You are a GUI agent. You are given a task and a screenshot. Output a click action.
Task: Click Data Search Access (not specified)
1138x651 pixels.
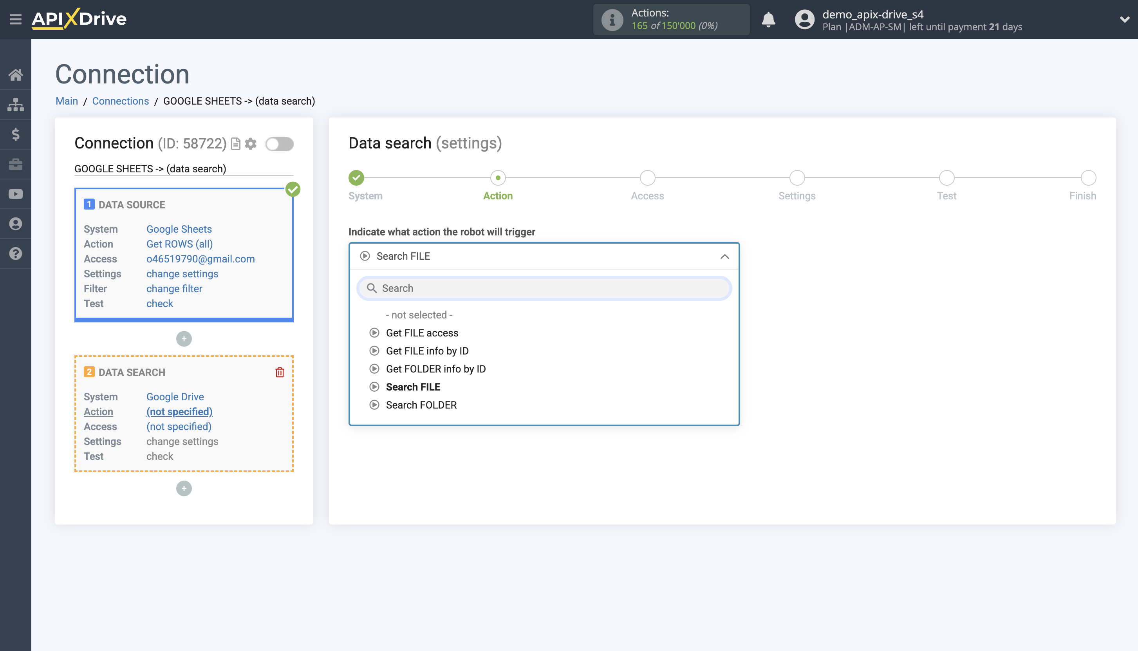pos(179,427)
